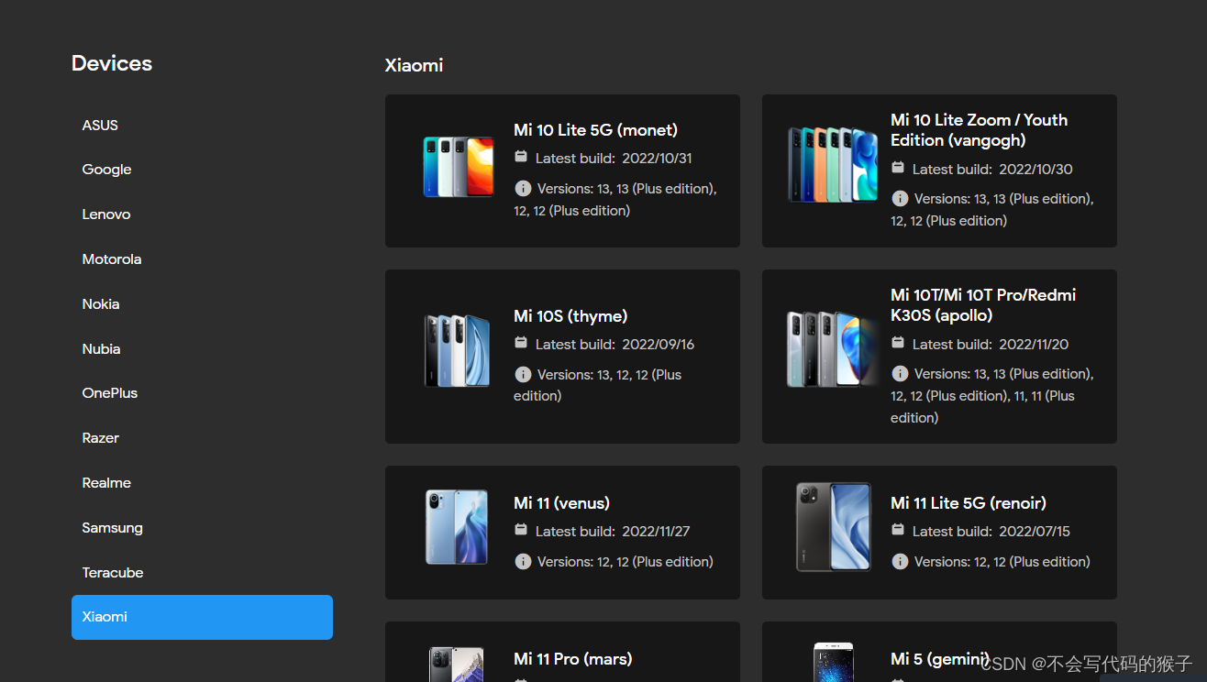Click the build date 2022/11/27

[656, 531]
